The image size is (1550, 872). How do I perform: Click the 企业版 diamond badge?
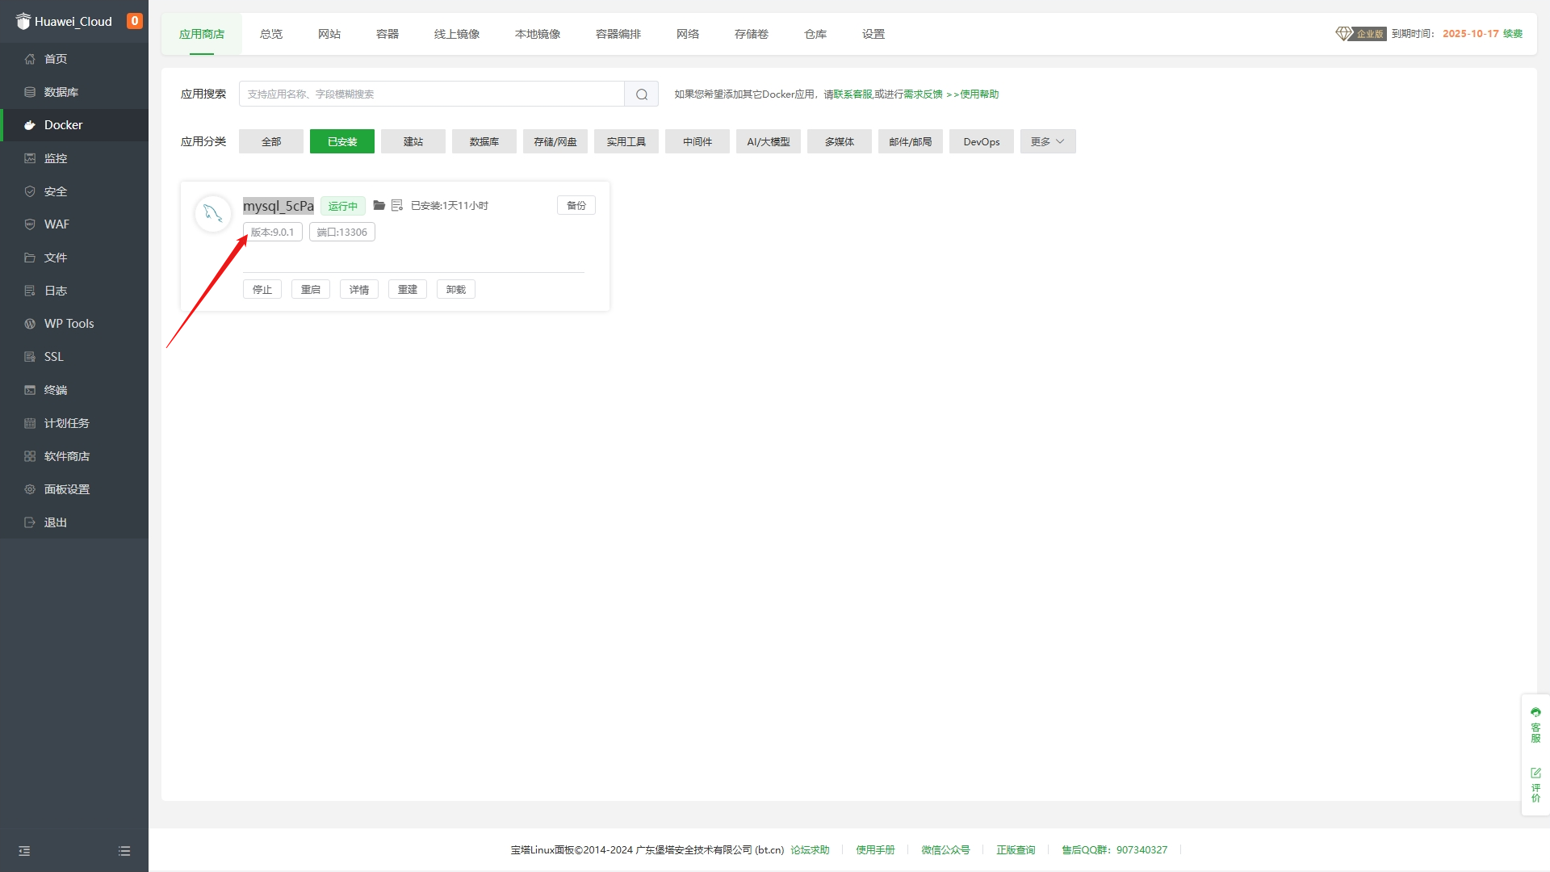pyautogui.click(x=1361, y=34)
